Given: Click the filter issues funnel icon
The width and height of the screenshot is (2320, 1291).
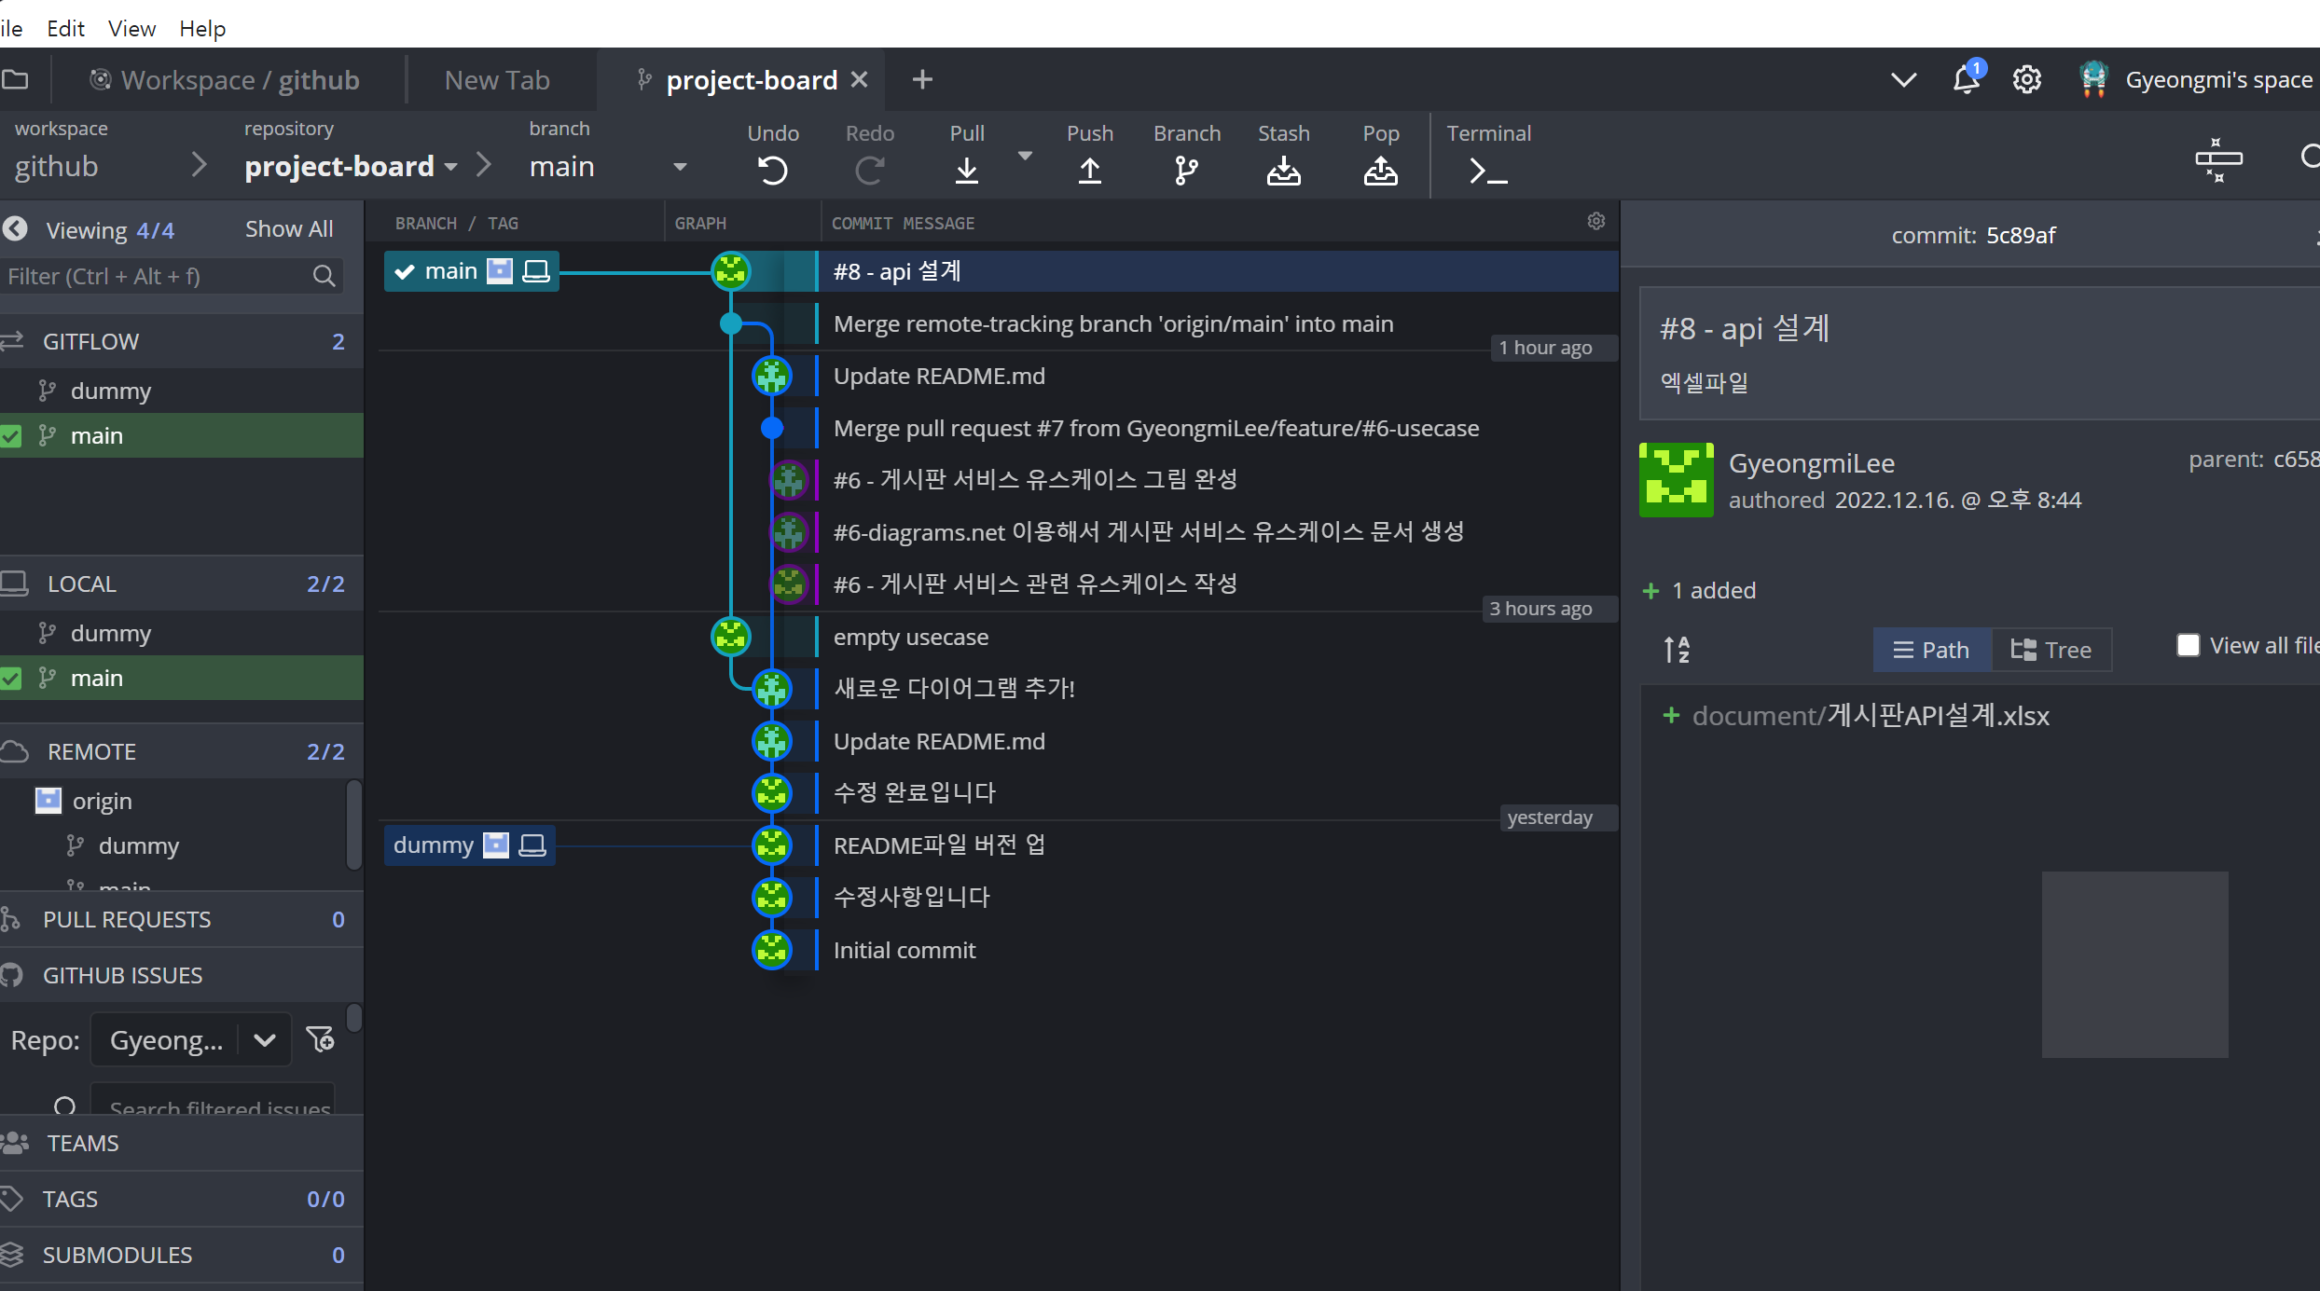Looking at the screenshot, I should [321, 1039].
